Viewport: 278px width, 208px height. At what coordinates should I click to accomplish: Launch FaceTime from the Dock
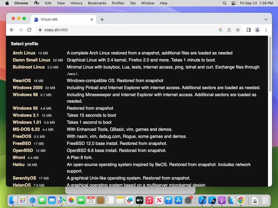tap(81, 200)
